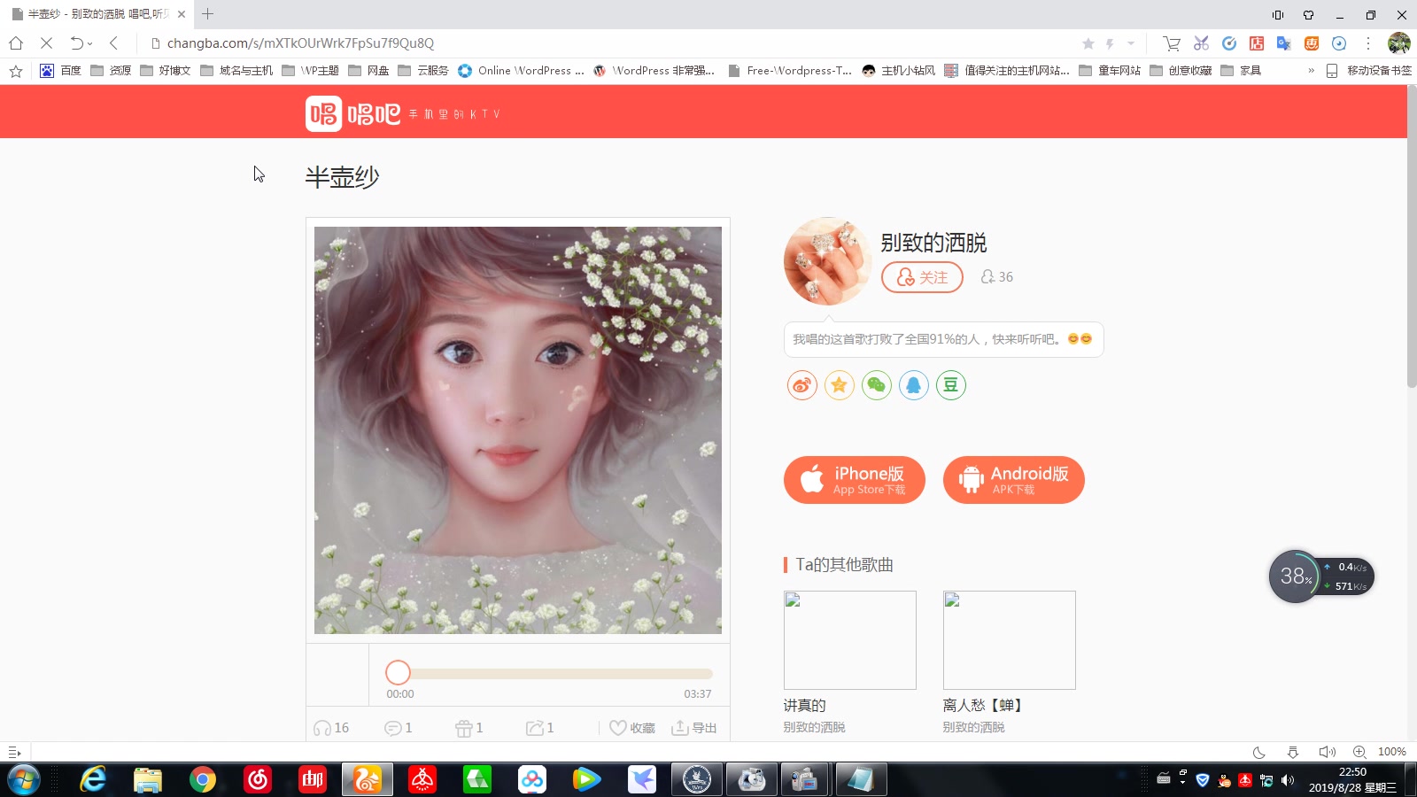Viewport: 1417px width, 797px height.
Task: Download the Android版 APK
Action: (1014, 480)
